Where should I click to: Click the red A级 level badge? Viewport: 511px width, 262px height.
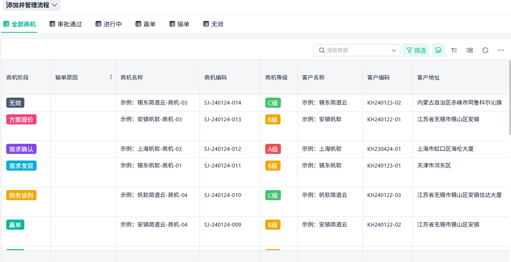click(273, 149)
